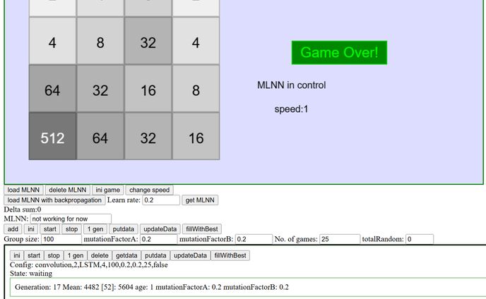486x299 pixels.
Task: Click the fillWithBest button beside the add button row
Action: (202, 229)
